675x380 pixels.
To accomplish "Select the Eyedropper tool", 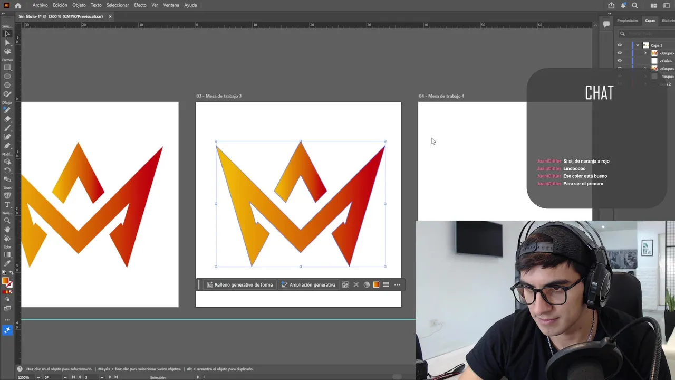I will pyautogui.click(x=7, y=263).
